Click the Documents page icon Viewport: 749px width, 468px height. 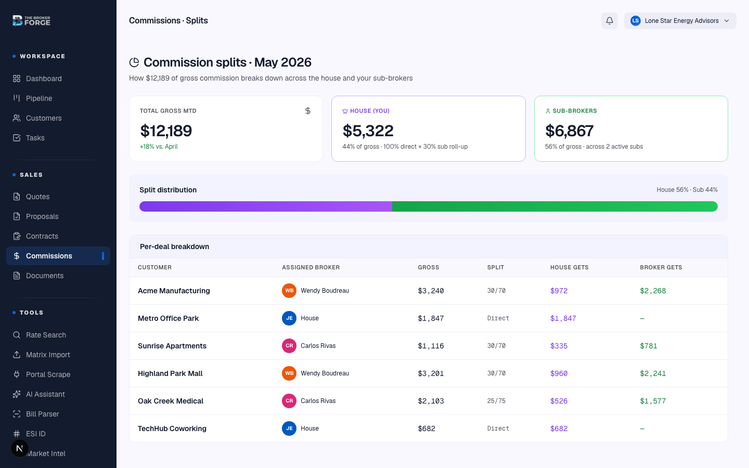coord(17,276)
